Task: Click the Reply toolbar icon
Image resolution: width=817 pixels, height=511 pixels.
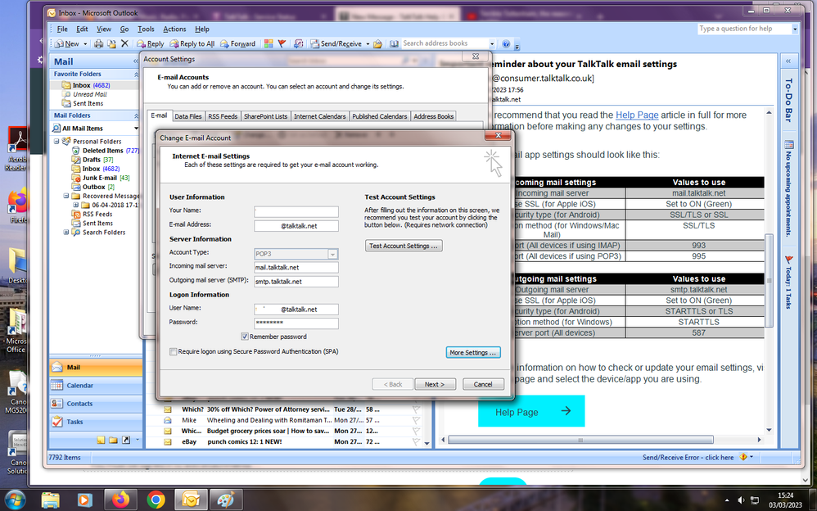Action: tap(151, 43)
